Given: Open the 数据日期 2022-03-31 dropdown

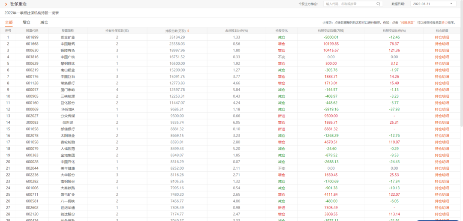Looking at the screenshot, I should tap(433, 4).
